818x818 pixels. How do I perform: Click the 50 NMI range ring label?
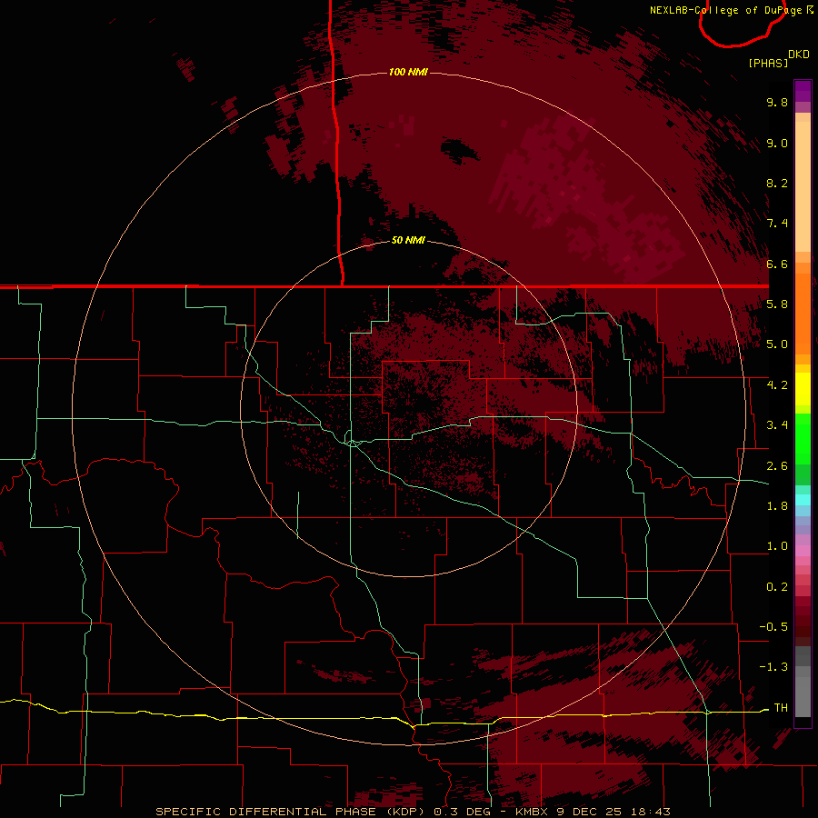coord(408,240)
